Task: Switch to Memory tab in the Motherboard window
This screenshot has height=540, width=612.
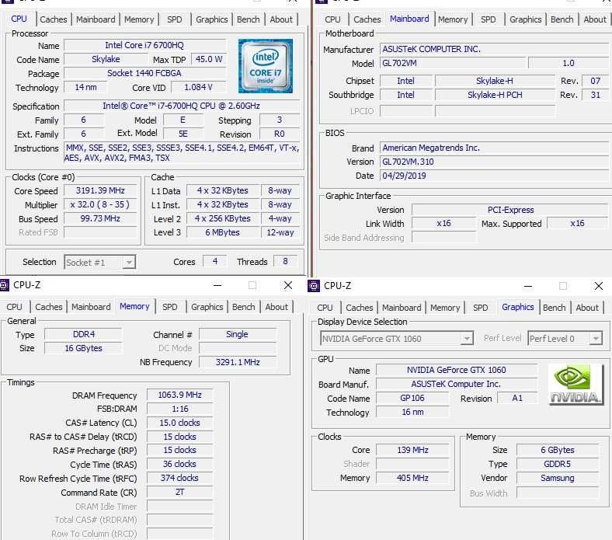Action: click(x=453, y=19)
